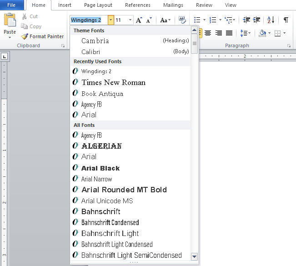The height and width of the screenshot is (266, 296).
Task: Apply multilevel list formatting
Action: (x=228, y=20)
